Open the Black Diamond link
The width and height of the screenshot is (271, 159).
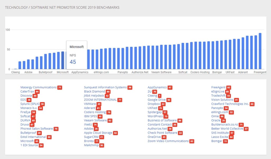[x=94, y=92]
